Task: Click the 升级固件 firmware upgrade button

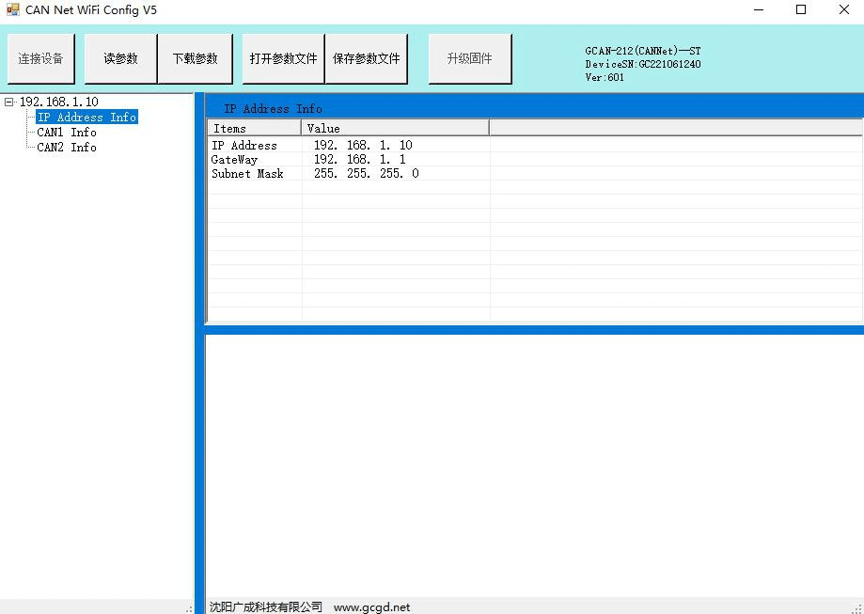Action: click(469, 58)
